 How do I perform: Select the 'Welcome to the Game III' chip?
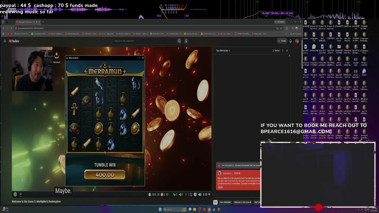[x=243, y=202]
